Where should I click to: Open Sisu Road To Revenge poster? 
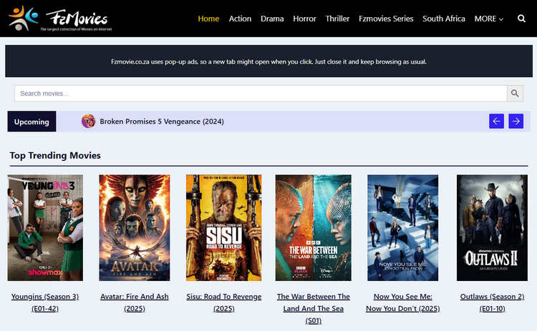click(x=223, y=228)
